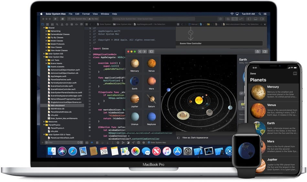Pause program execution in debug bar

click(97, 143)
